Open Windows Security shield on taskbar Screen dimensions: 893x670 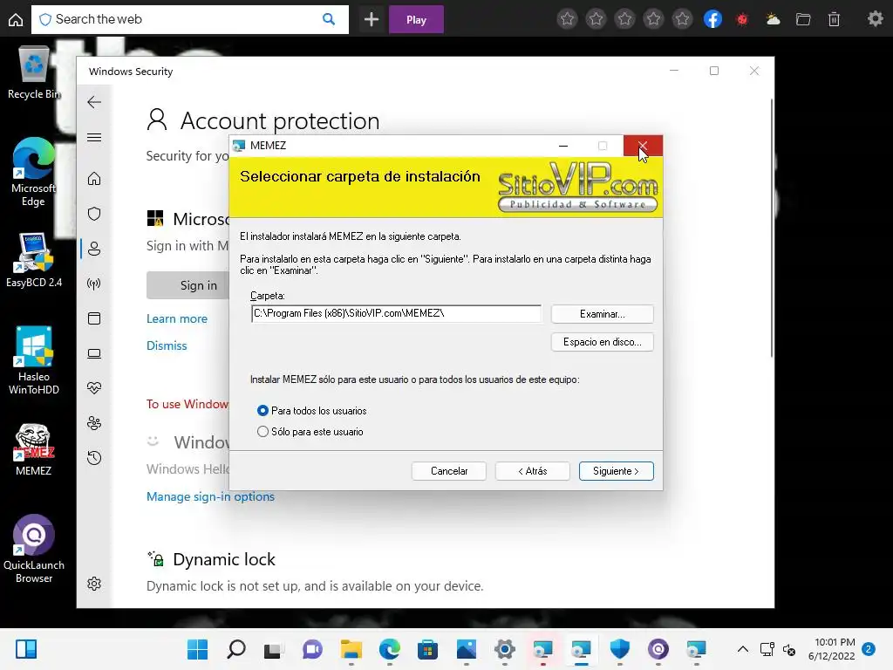point(620,649)
